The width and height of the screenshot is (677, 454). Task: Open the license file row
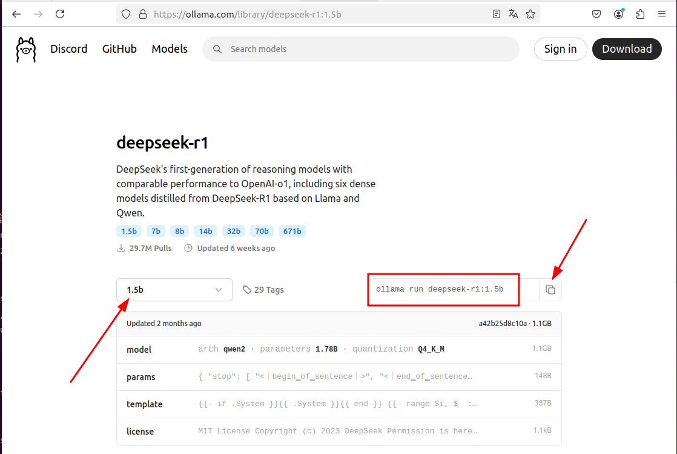pos(339,431)
